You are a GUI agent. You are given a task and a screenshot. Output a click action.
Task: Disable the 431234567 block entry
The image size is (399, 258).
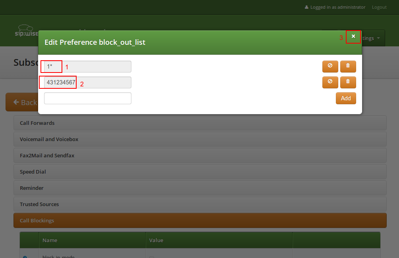[x=330, y=82]
